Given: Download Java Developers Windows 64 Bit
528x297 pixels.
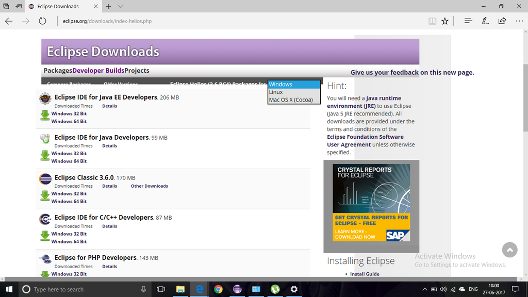Looking at the screenshot, I should click(x=69, y=161).
